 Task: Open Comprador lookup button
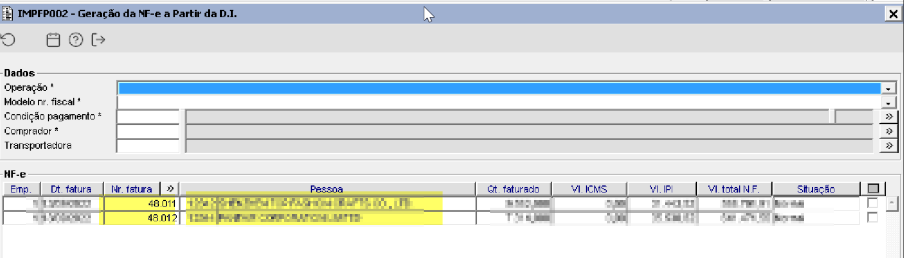coord(889,131)
